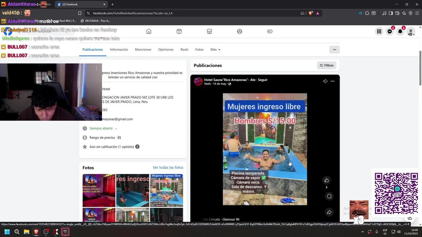Expand the Siempre abierto hours chevron

[116, 128]
